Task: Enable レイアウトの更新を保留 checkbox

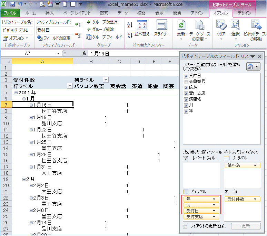Action: [x=185, y=226]
